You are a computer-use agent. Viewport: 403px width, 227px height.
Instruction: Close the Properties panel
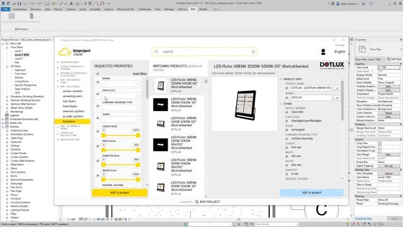pyautogui.click(x=400, y=40)
